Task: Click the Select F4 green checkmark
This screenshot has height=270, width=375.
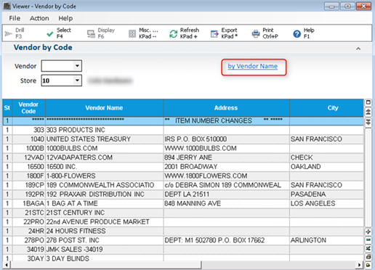Action: [50, 33]
